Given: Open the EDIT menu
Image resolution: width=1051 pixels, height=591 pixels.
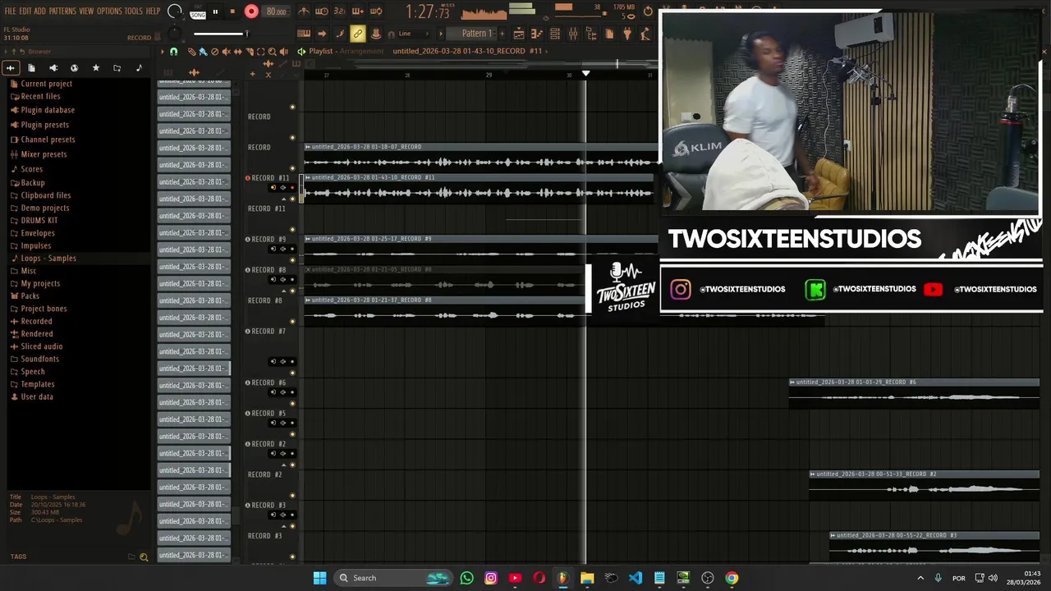Looking at the screenshot, I should (25, 11).
